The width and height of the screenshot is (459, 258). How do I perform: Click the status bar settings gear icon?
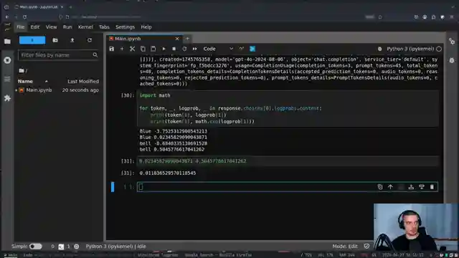pos(77,247)
